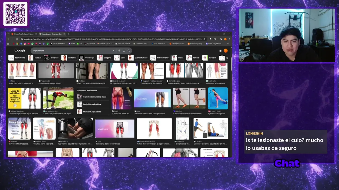Reload the page with the refresh icon
The image size is (339, 190).
17,39
